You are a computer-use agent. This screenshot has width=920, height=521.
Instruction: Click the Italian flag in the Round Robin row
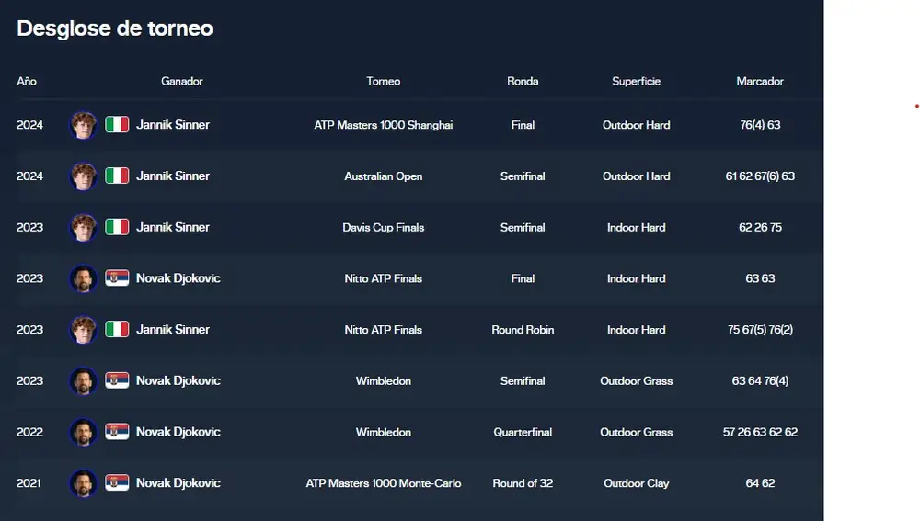pyautogui.click(x=117, y=329)
